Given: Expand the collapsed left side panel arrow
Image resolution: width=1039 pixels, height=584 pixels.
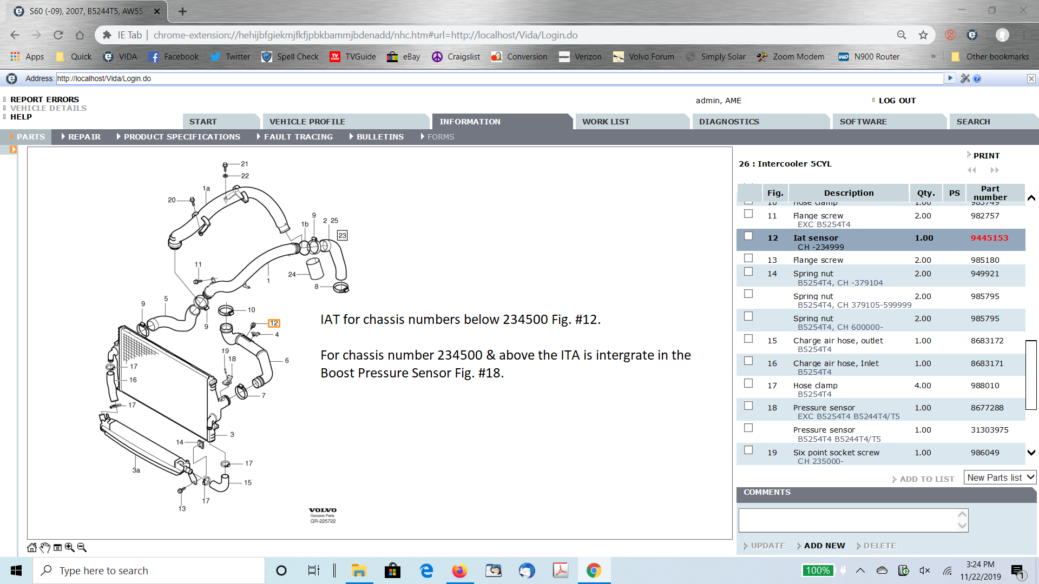Looking at the screenshot, I should pos(13,150).
